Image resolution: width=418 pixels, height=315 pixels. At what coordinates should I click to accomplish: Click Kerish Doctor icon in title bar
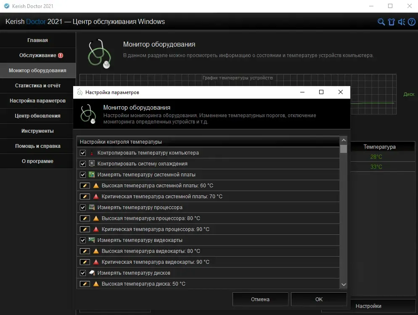(7, 6)
